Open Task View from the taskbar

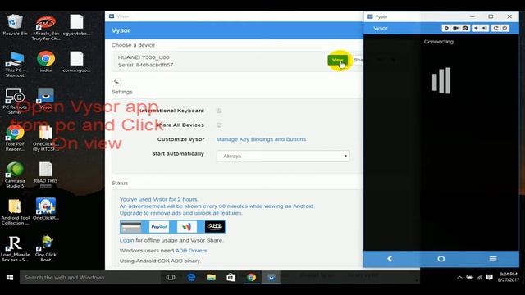tap(171, 277)
